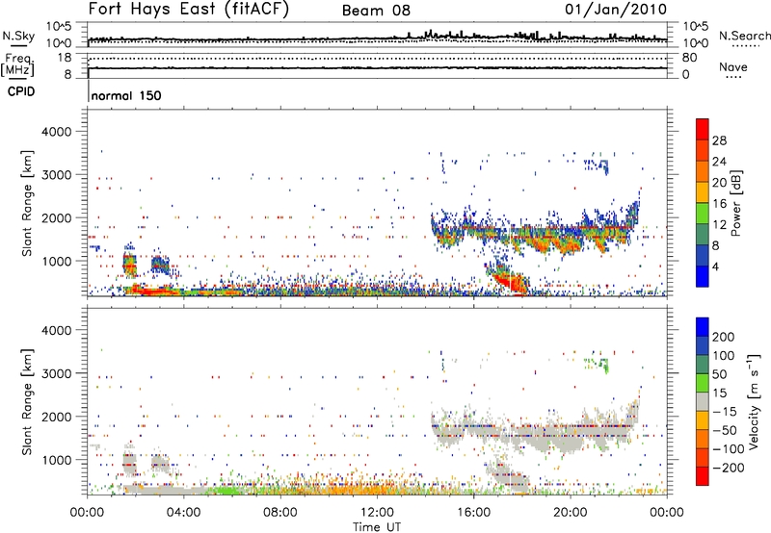
Task: Click the '28' tick on Power colorbar
Action: click(719, 140)
